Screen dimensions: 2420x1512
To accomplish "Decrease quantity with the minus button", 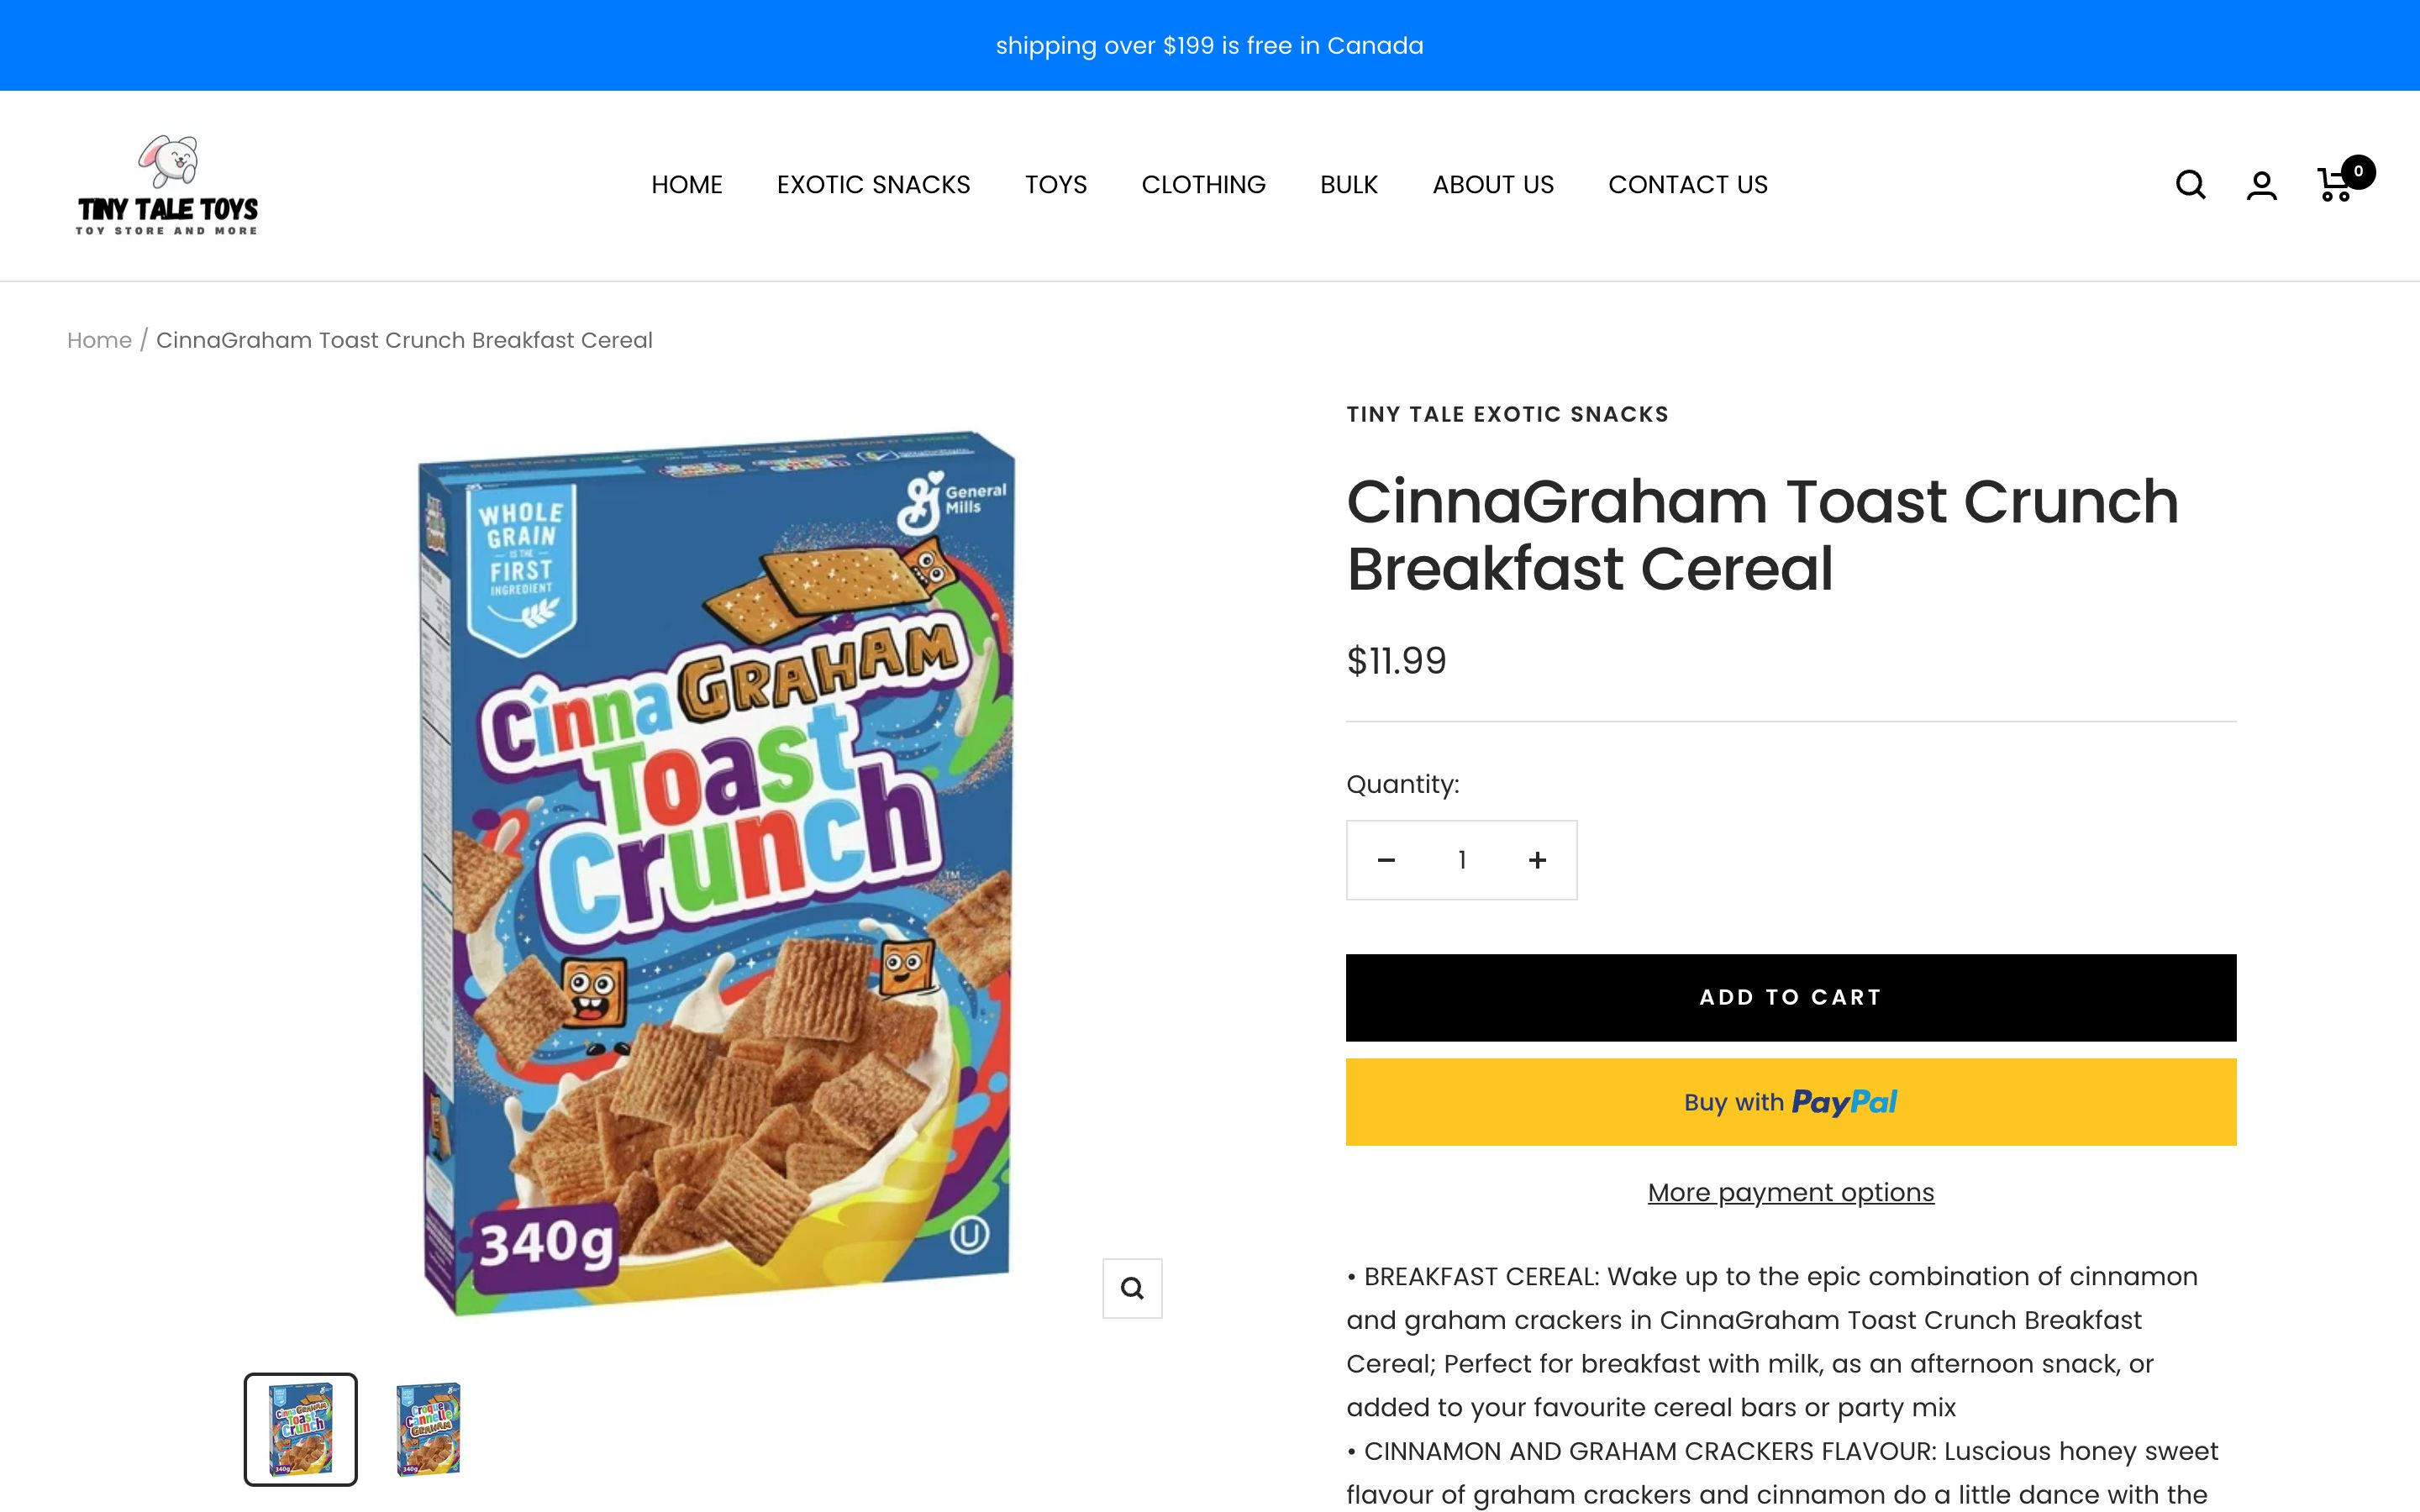I will 1386,860.
